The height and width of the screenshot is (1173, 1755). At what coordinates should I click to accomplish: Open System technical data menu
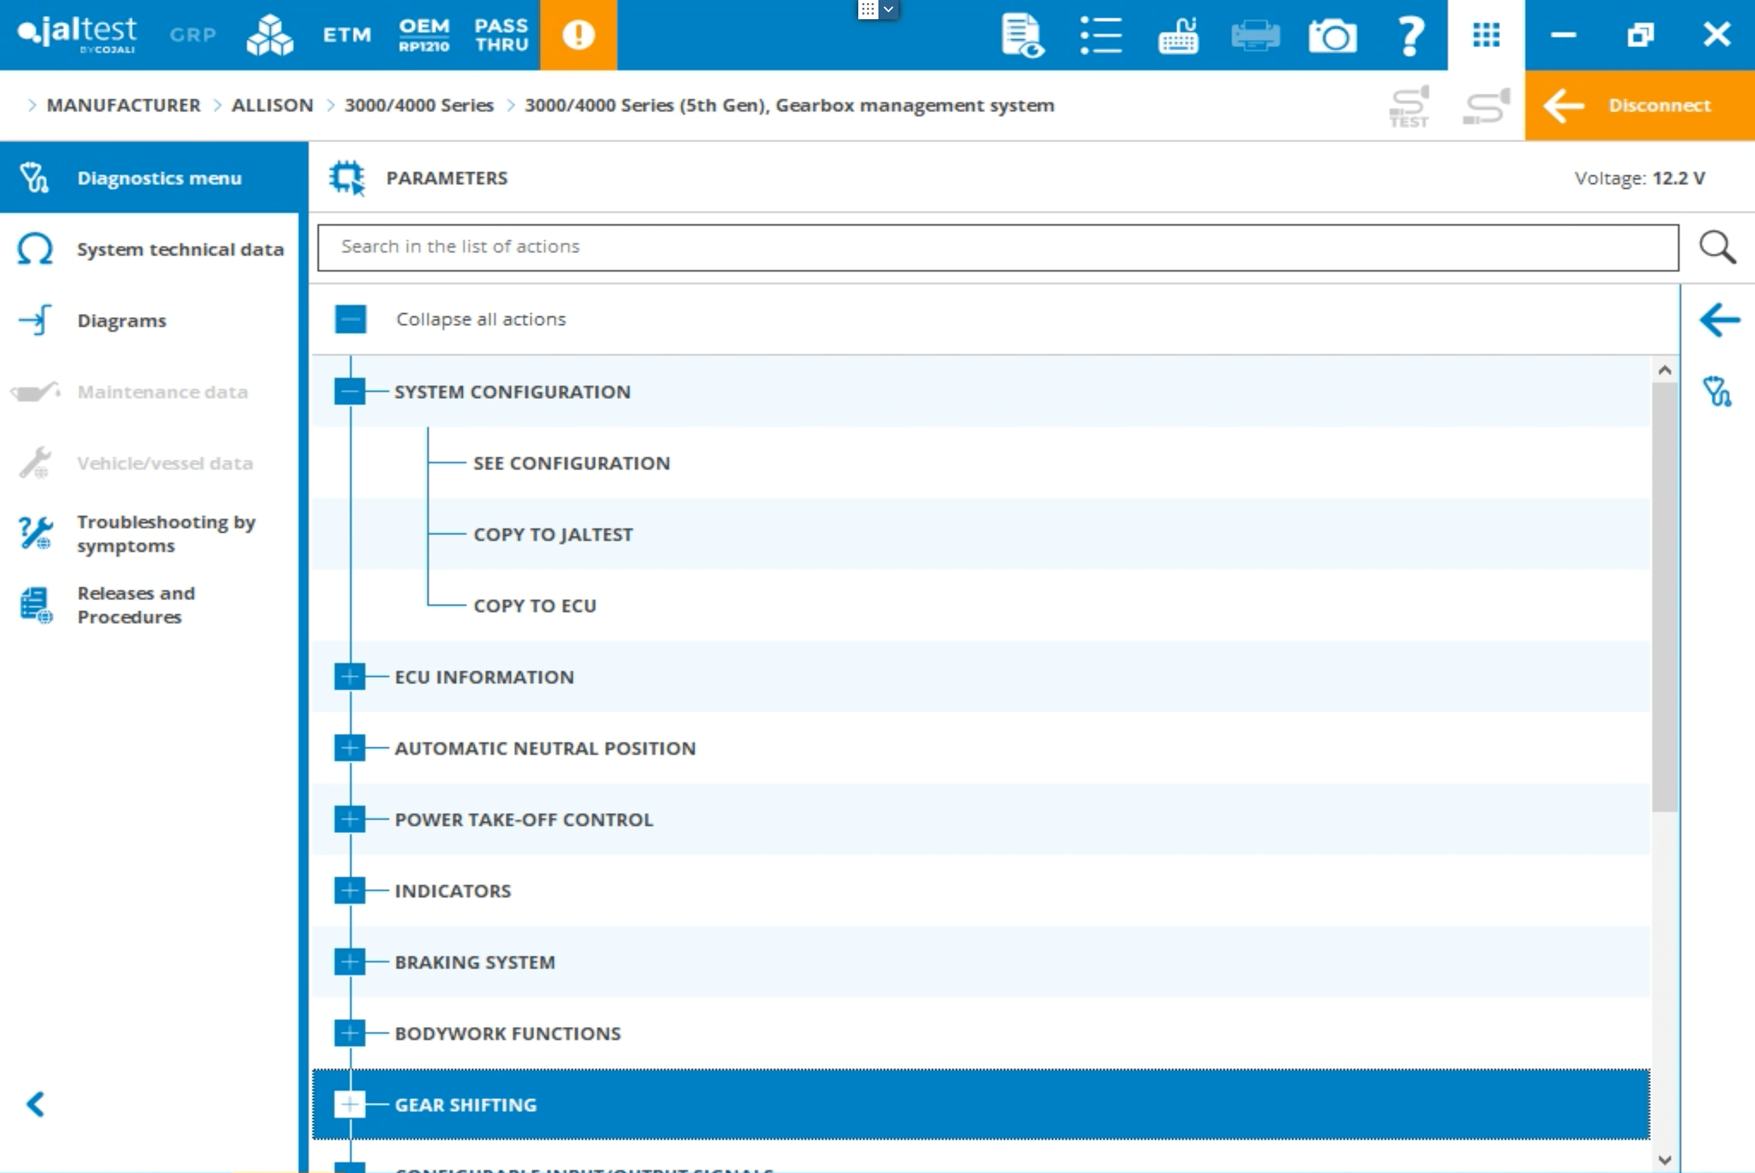179,249
